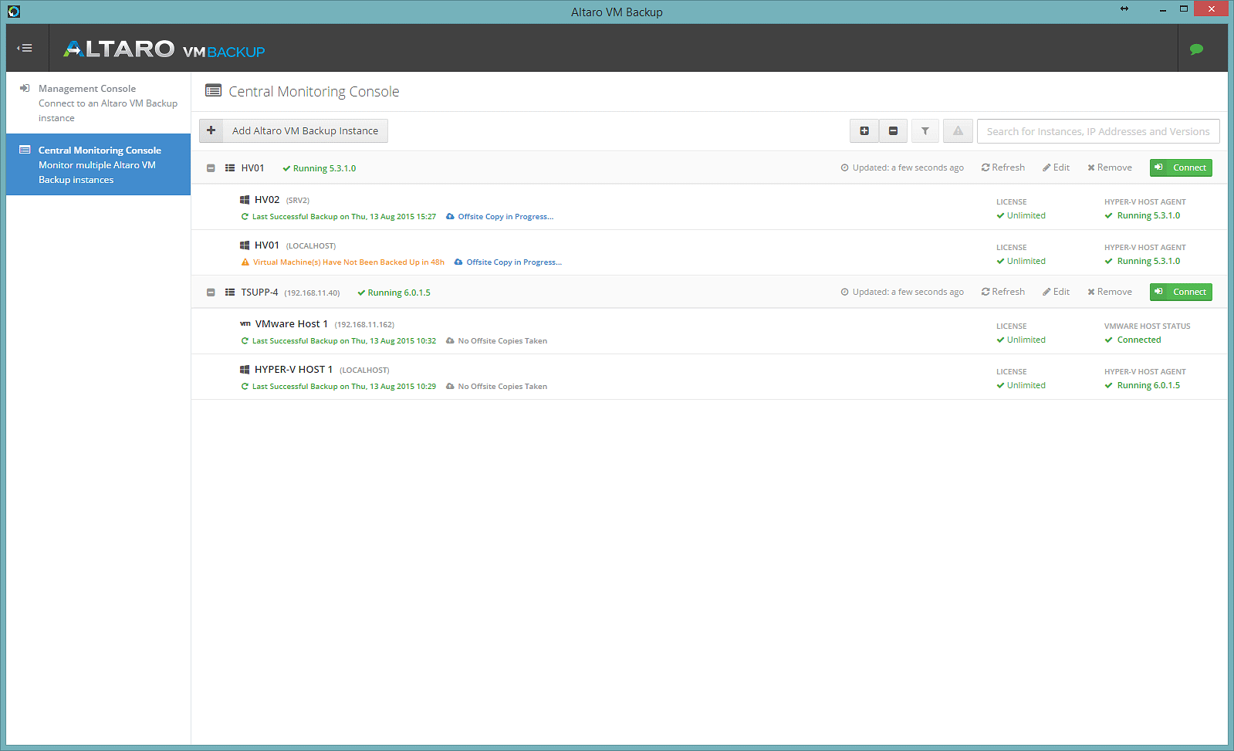Click VMware Host 1 host name

coord(292,324)
